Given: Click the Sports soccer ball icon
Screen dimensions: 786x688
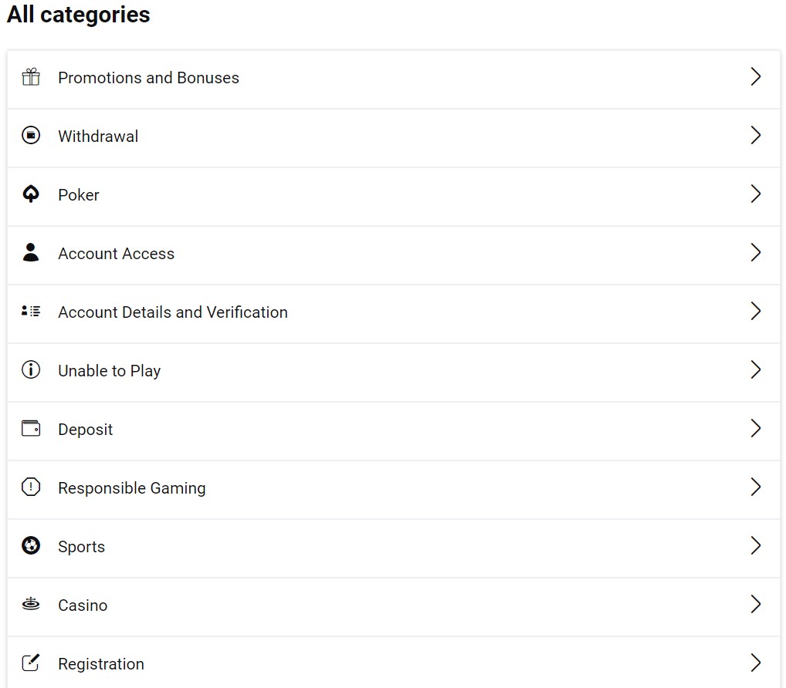Looking at the screenshot, I should point(31,546).
